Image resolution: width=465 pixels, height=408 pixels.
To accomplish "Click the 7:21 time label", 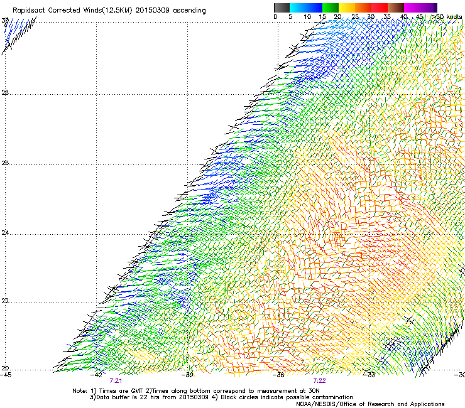I will (x=116, y=381).
